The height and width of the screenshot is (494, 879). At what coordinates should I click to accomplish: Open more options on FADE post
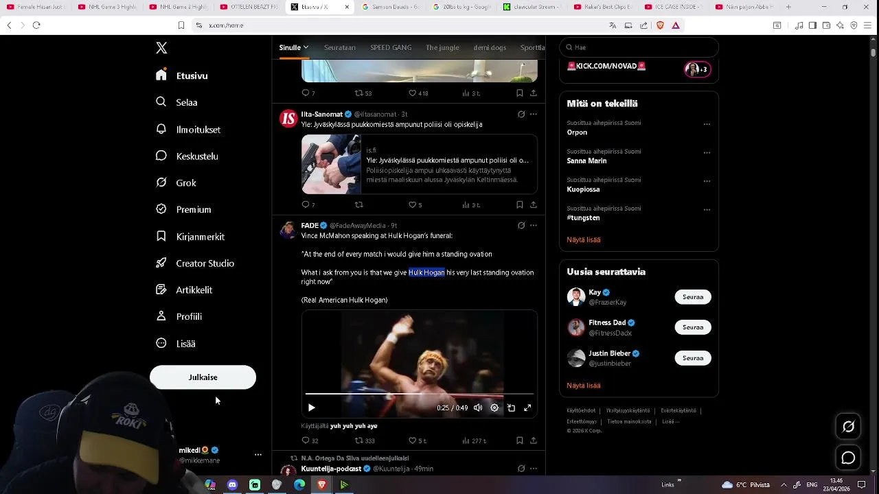(533, 226)
